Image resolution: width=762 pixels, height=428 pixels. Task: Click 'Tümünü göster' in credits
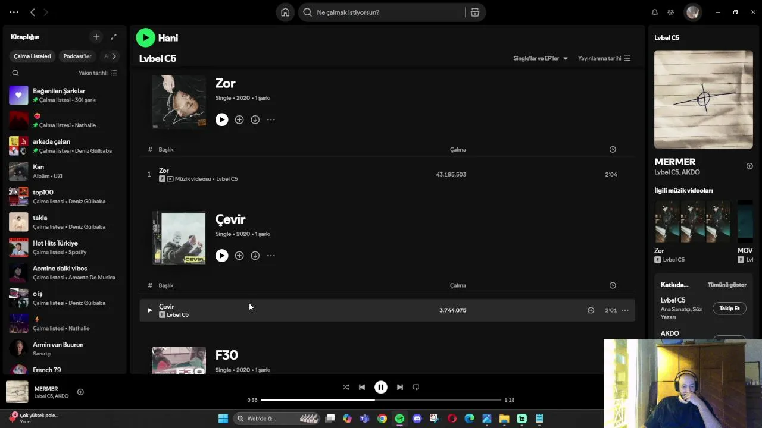coord(727,285)
